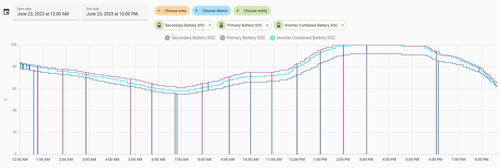Toggle Primary Battery SOC legend series
Viewport: 500px width, 168px height.
click(x=243, y=38)
